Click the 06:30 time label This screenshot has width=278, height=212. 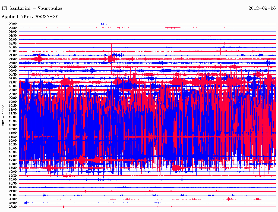pos(13,74)
